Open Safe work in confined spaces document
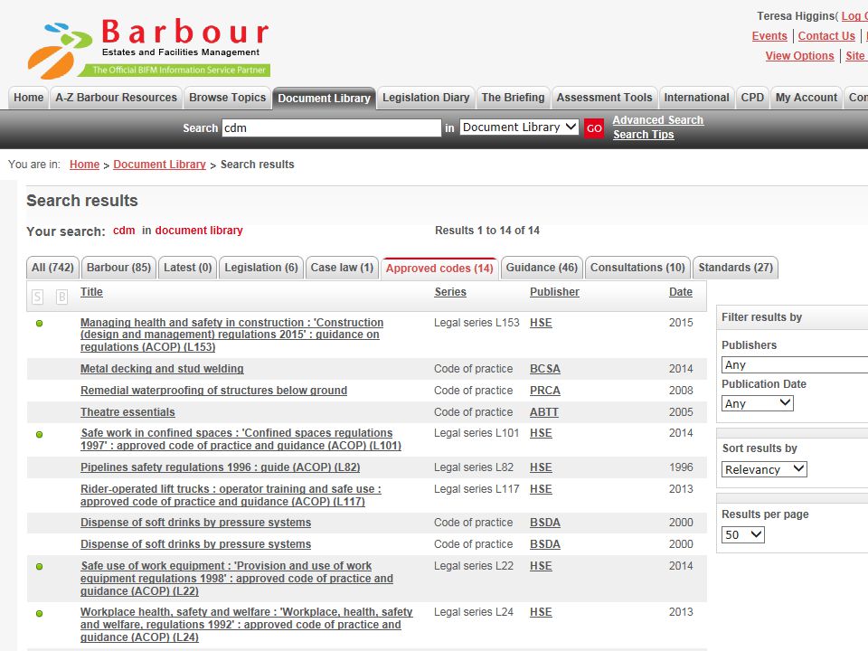 coord(241,439)
